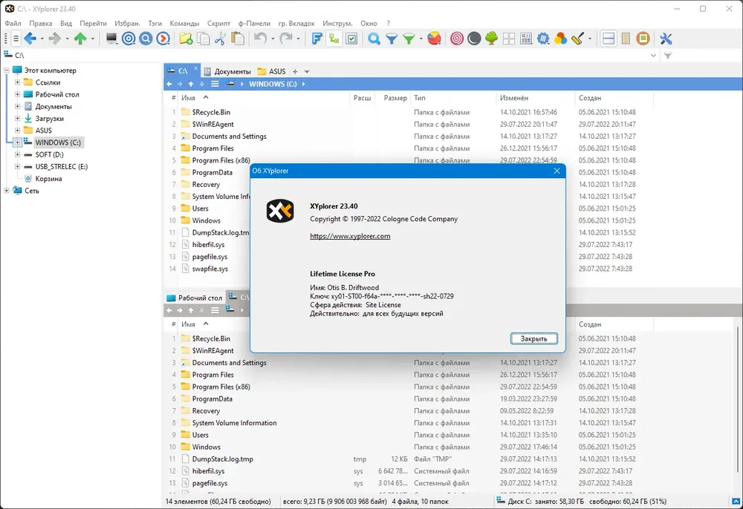Viewport: 743px width, 509px height.
Task: Open the tab list dropdown arrow
Action: 307,71
